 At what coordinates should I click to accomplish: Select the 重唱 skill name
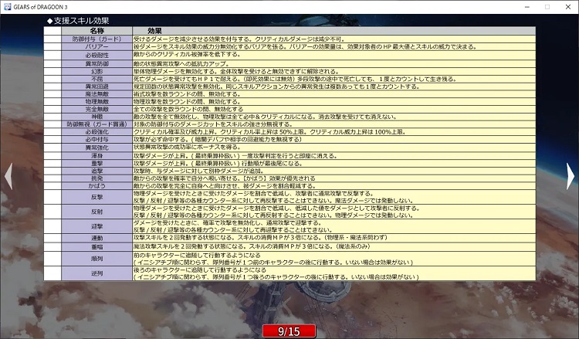(x=96, y=247)
